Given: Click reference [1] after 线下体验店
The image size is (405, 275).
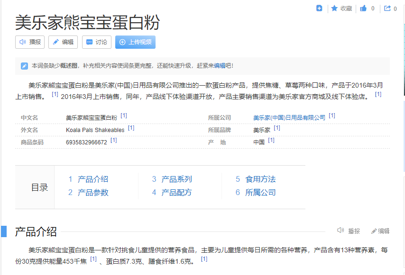Looking at the screenshot, I should pos(378,94).
